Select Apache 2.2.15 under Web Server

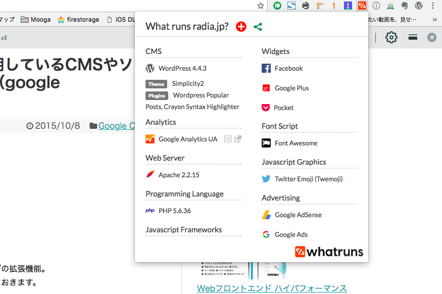(178, 175)
